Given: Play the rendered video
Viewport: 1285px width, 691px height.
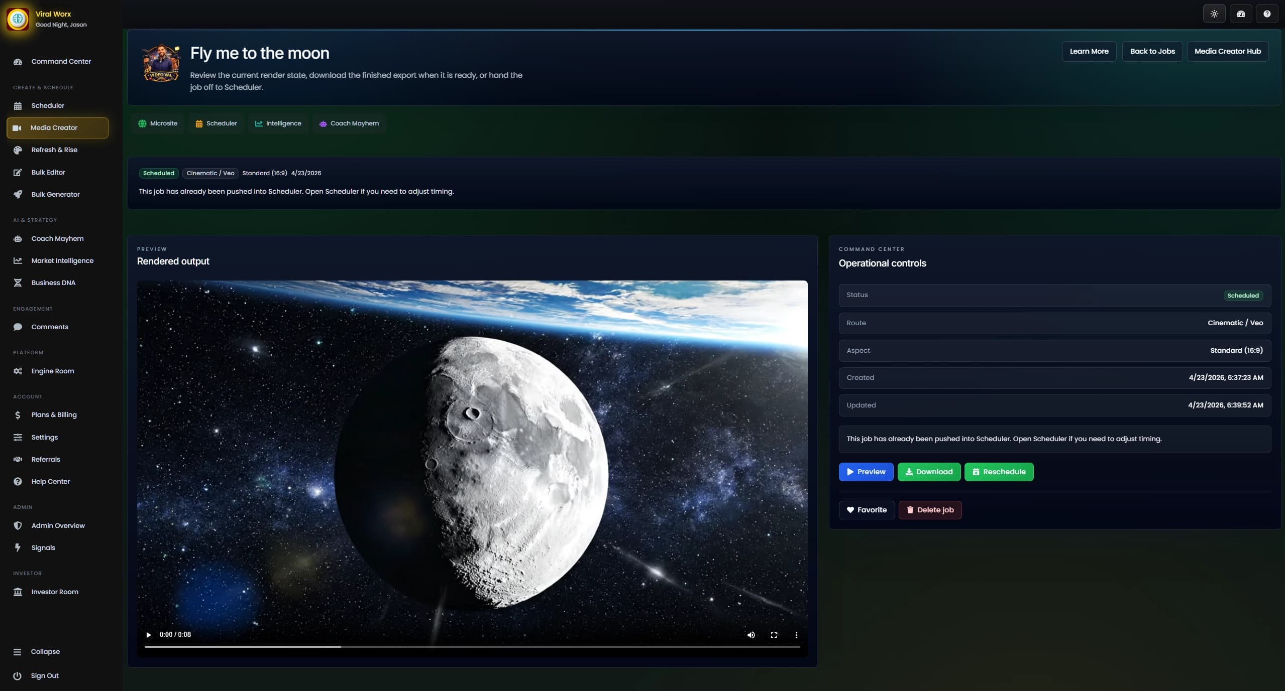Looking at the screenshot, I should coord(149,635).
